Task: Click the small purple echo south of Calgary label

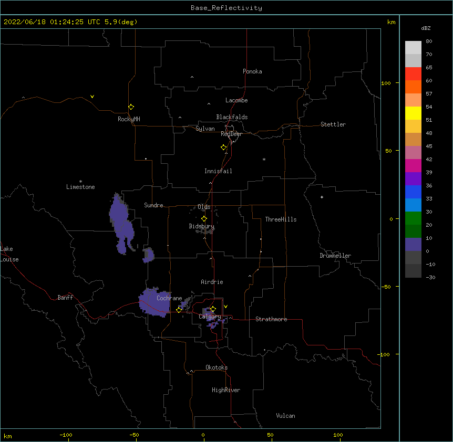Action: tap(213, 325)
